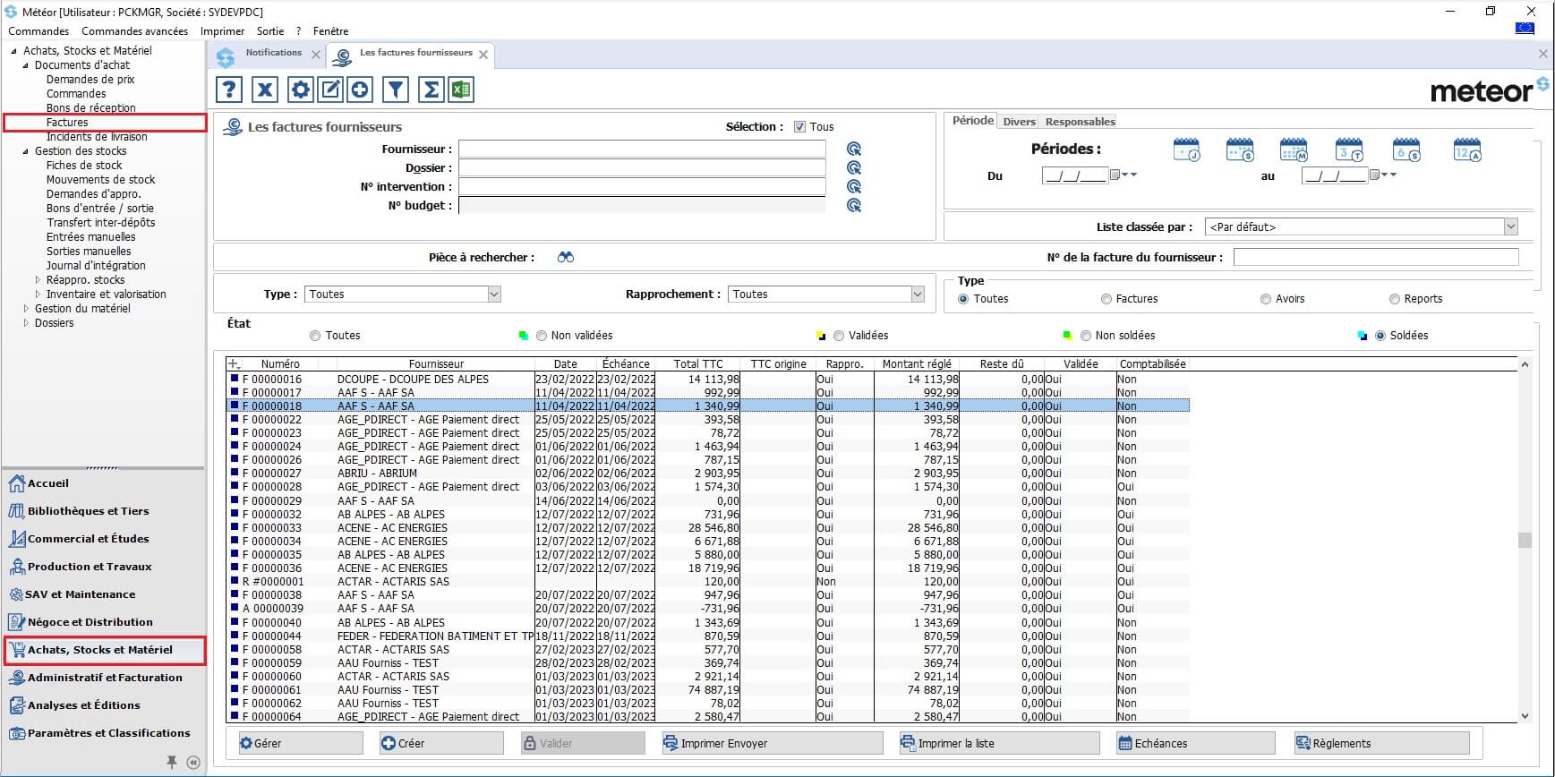The image size is (1555, 777).
Task: Select the daily (J) period calendar icon
Action: [x=1186, y=150]
